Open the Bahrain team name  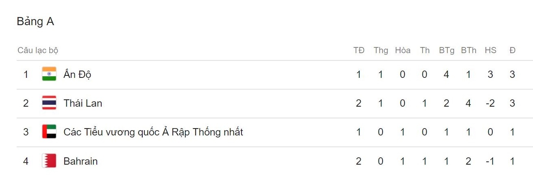80,161
